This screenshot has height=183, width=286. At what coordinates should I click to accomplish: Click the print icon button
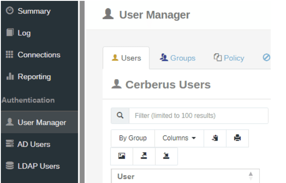tap(237, 138)
